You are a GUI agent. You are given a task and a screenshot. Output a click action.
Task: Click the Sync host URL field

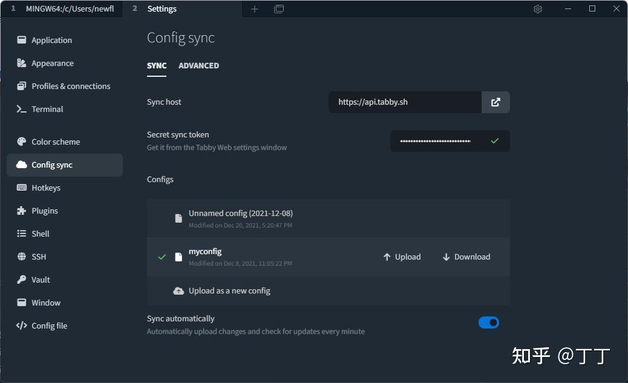tap(404, 102)
